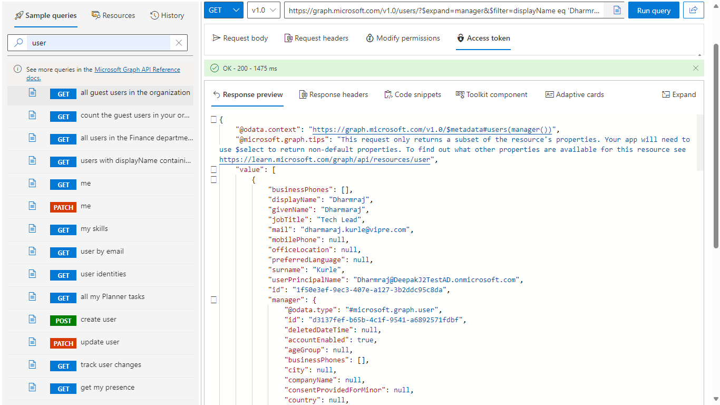Viewport: 720px width, 405px height.
Task: Open documentation icon next to URL field
Action: (617, 10)
